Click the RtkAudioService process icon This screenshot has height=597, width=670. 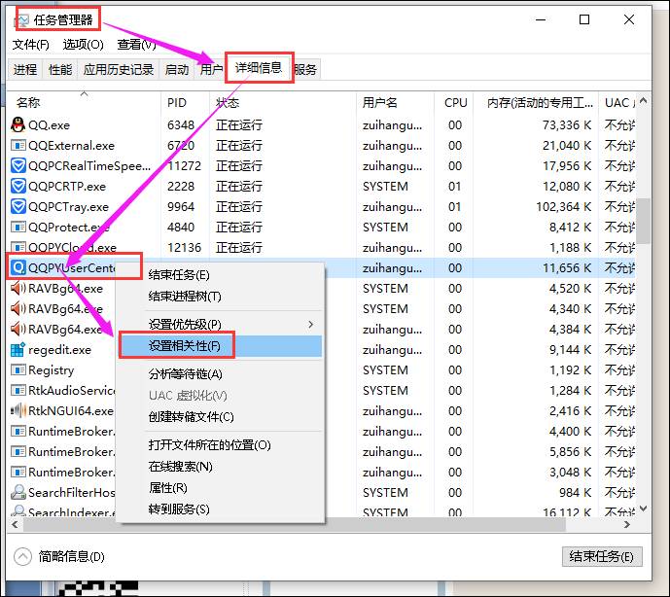pyautogui.click(x=18, y=390)
